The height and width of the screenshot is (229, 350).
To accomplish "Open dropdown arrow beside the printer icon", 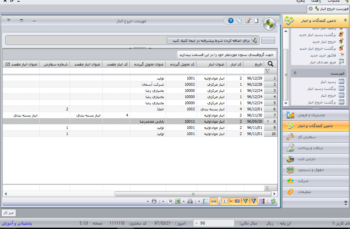I will [184, 201].
